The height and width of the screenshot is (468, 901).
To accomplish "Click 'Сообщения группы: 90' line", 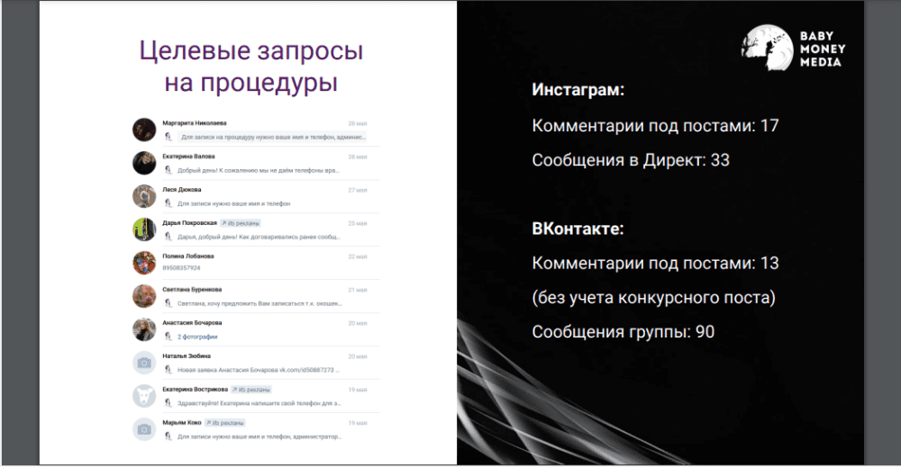I will click(x=623, y=332).
